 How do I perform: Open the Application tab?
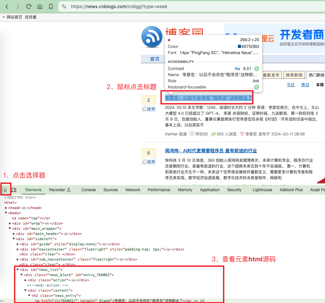(210, 190)
